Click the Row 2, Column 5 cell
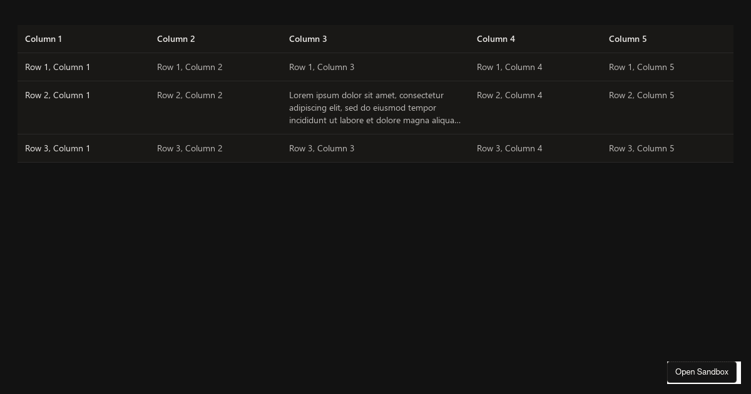The height and width of the screenshot is (394, 751). click(x=641, y=95)
